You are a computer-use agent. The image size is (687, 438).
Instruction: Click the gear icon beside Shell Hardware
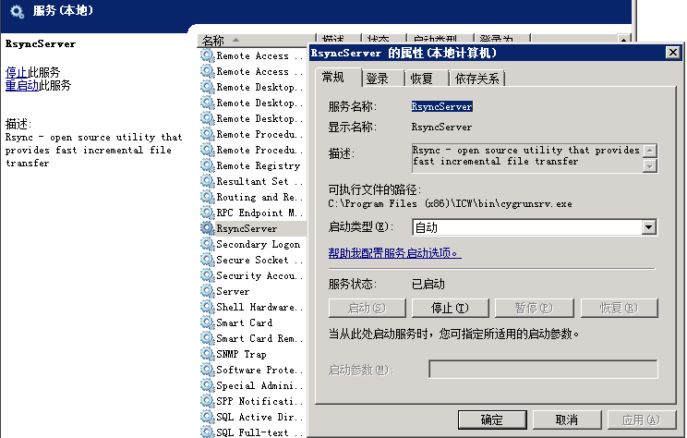(x=207, y=307)
